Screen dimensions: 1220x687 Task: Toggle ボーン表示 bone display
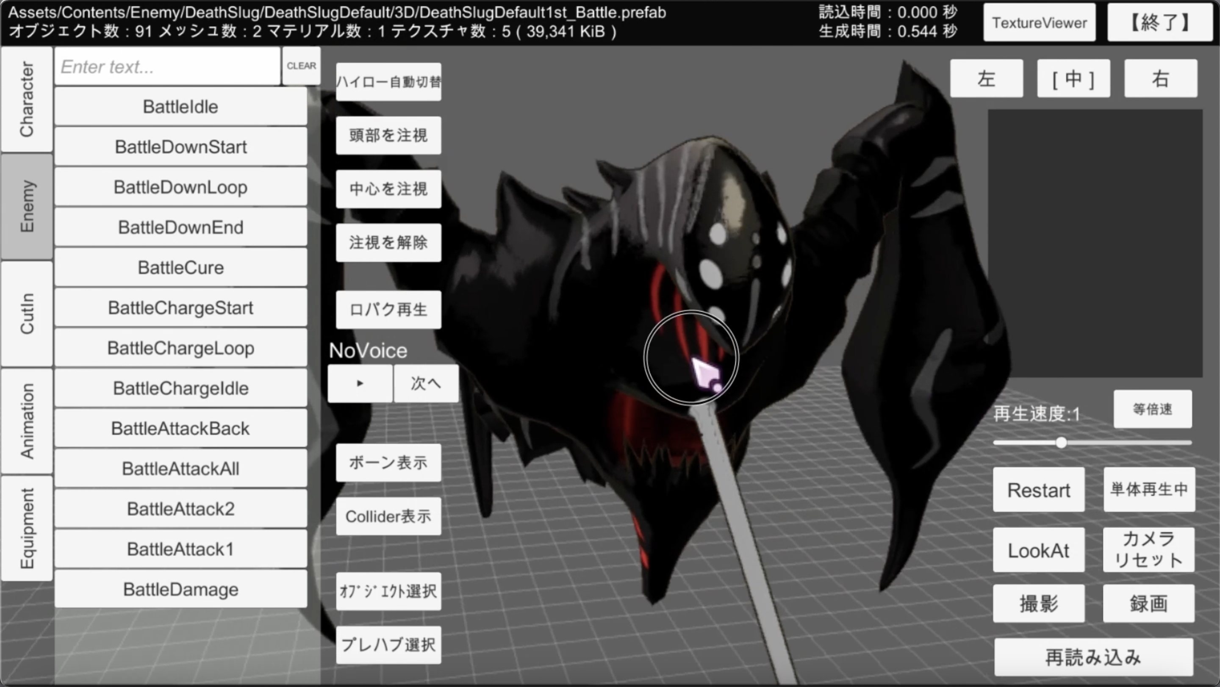(x=388, y=463)
